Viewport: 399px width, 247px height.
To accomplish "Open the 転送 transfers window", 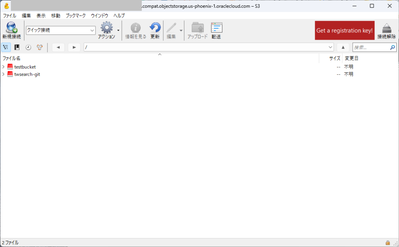I will coord(216,30).
